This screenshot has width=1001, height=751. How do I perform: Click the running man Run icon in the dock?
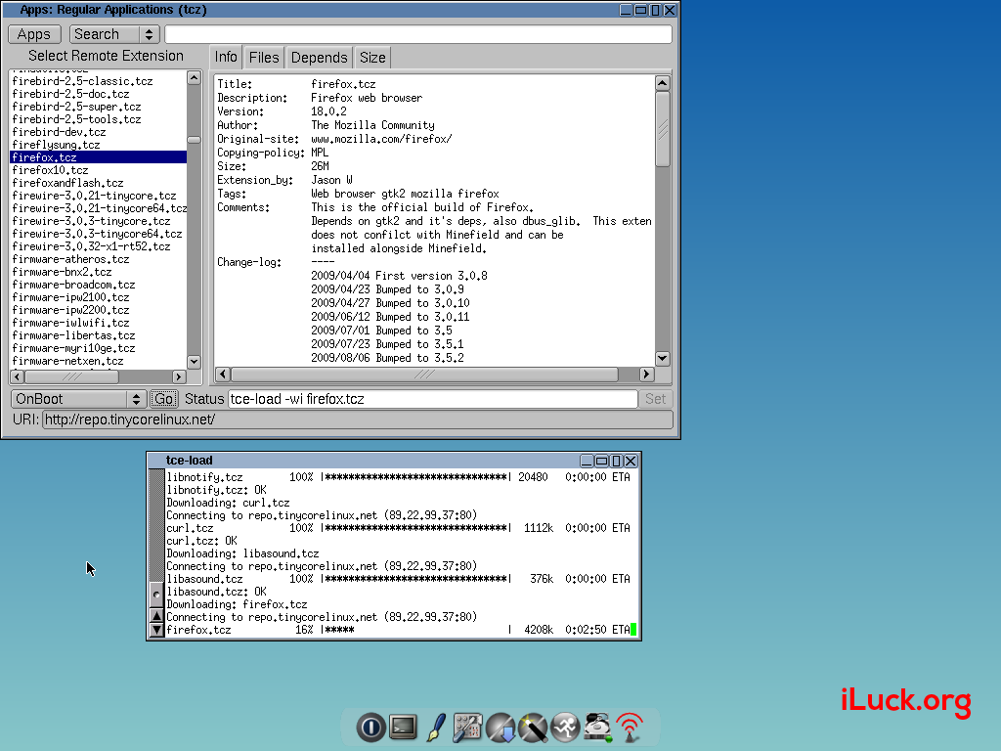566,728
